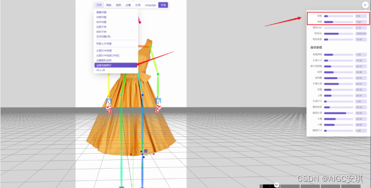Click the preview run icon at bottom
This screenshot has height=188, width=371.
pos(276,185)
